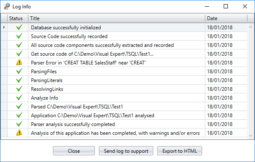Click the scrollbar up arrow
This screenshot has width=255, height=162.
tap(250, 26)
